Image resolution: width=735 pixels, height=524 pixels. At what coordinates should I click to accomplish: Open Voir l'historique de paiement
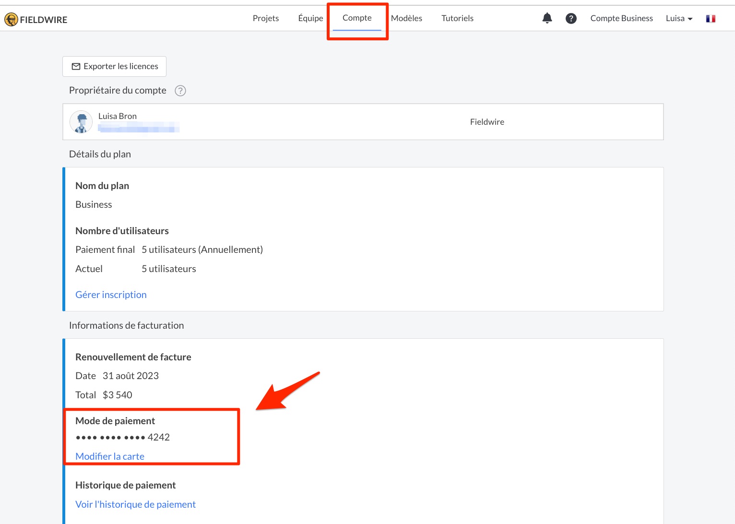pos(135,504)
